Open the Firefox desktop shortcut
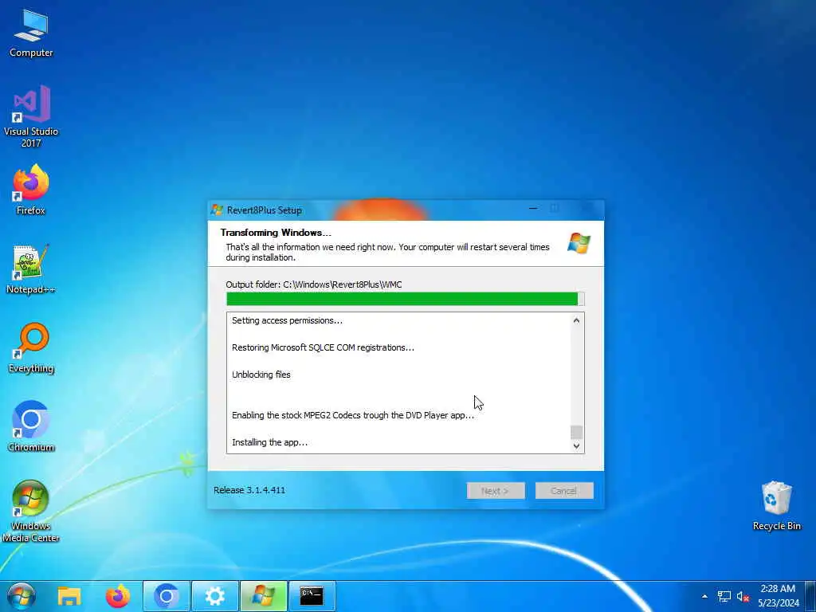 tap(31, 190)
